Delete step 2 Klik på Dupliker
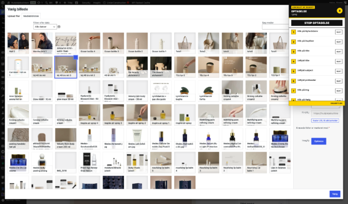 coord(339,42)
